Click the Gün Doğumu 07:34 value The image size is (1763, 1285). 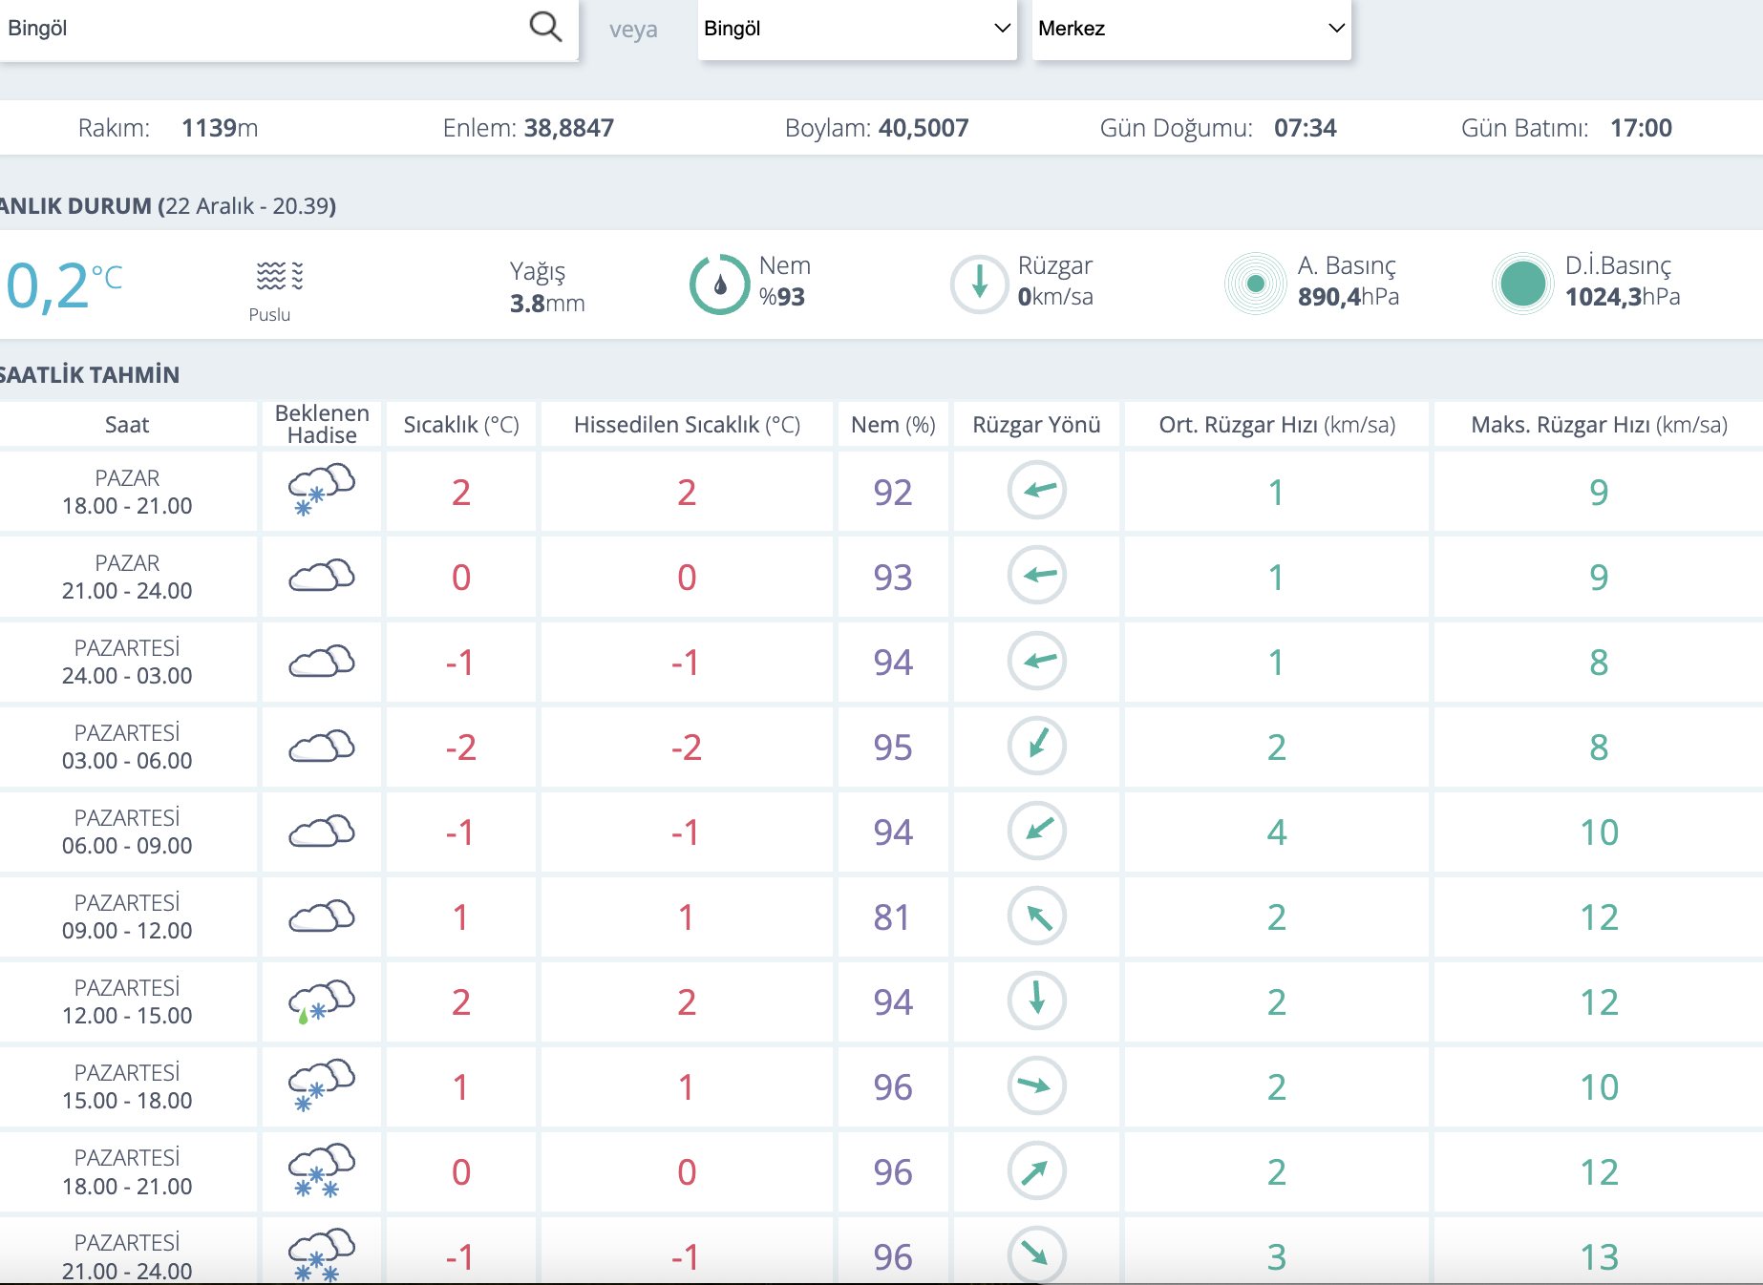1306,128
